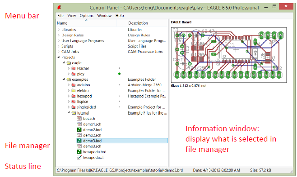Image resolution: width=297 pixels, height=177 pixels.
Task: Select the 'Libraries' row name
Action: tap(69, 30)
